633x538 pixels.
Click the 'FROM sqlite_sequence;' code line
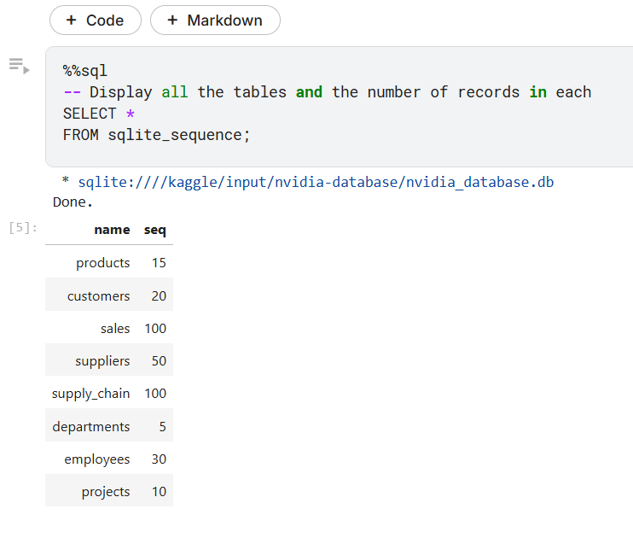(x=157, y=135)
